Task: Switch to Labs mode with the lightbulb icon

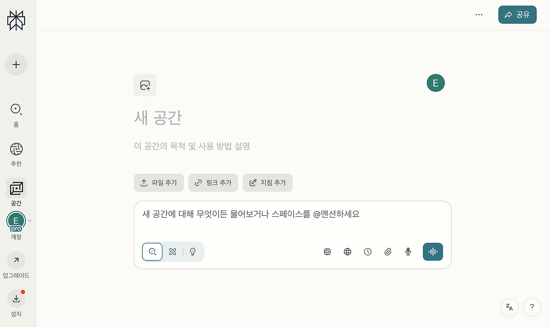Action: (x=192, y=252)
